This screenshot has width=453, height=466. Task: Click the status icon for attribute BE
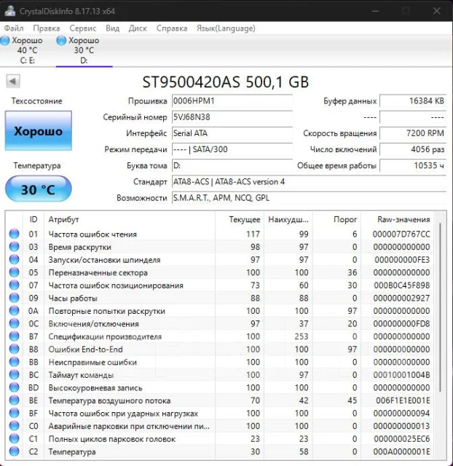tap(14, 400)
